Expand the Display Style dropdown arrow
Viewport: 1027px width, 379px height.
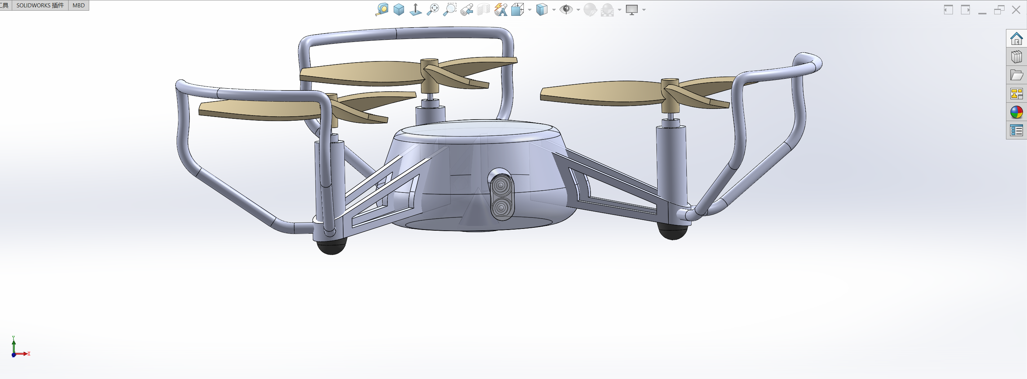554,10
